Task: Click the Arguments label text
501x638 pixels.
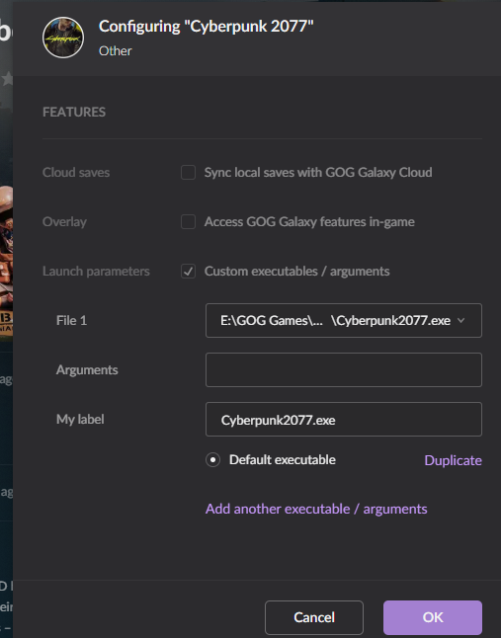Action: [x=87, y=369]
